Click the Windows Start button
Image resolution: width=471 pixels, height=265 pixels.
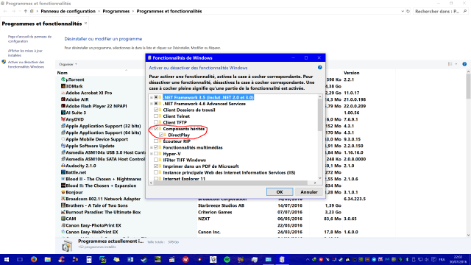[x=7, y=259]
